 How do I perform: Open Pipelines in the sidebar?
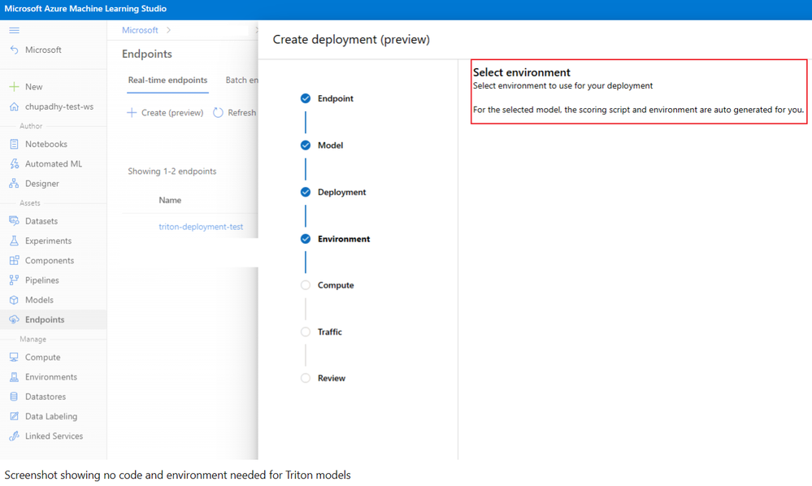pos(42,280)
